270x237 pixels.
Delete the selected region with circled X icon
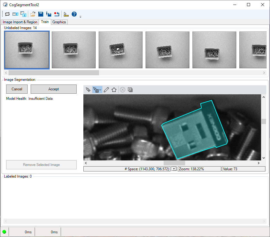(123, 89)
